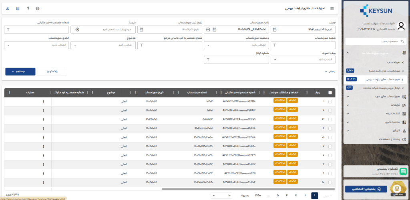Open calendar icon in season (فصل) field
410x200 pixels.
pos(274,30)
